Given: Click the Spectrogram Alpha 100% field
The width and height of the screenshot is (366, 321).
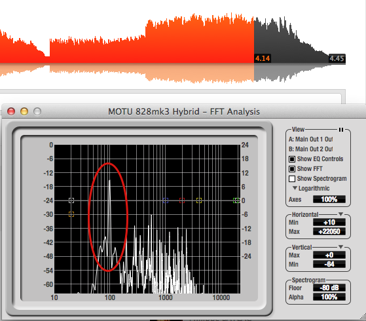Looking at the screenshot, I should (x=329, y=297).
